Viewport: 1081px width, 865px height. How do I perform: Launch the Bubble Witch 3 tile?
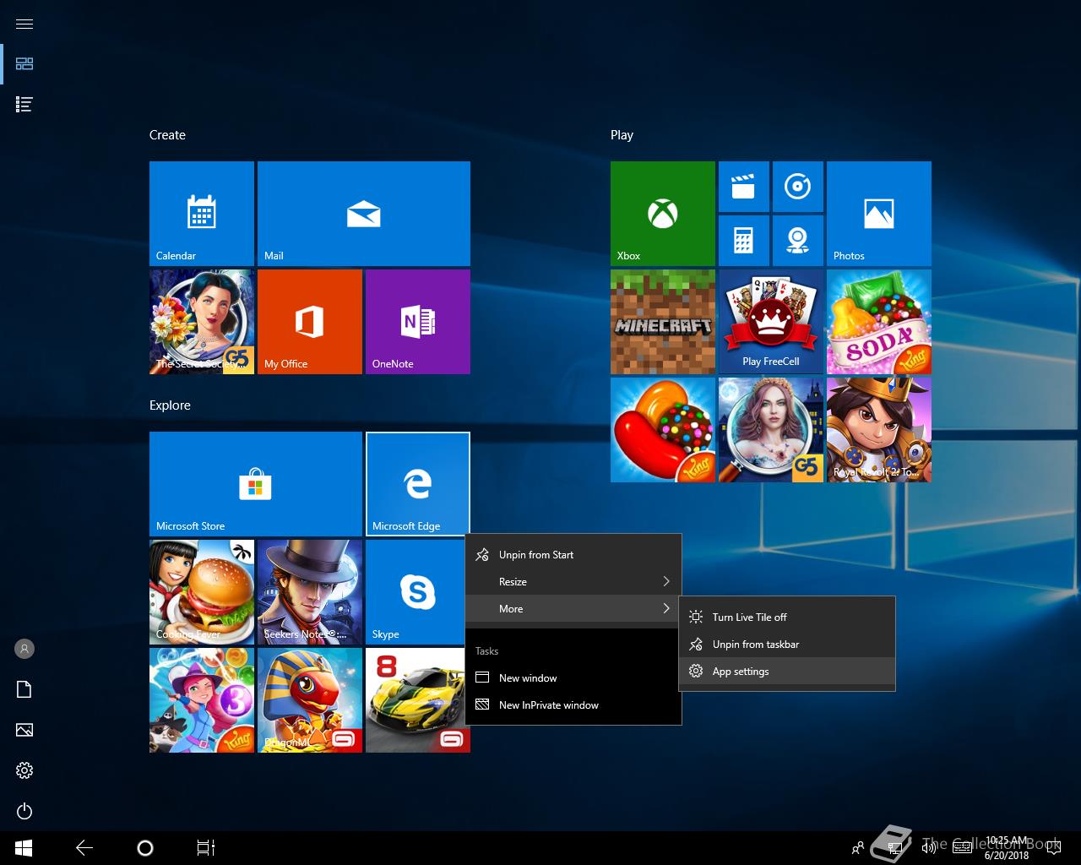[202, 700]
